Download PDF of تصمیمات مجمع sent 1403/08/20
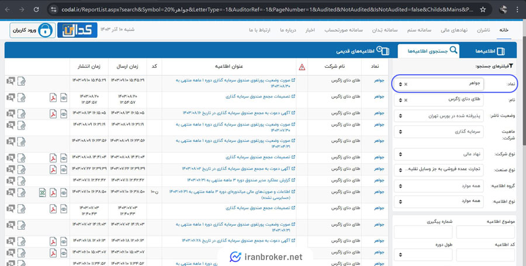Image resolution: width=526 pixels, height=266 pixels. coord(53,98)
